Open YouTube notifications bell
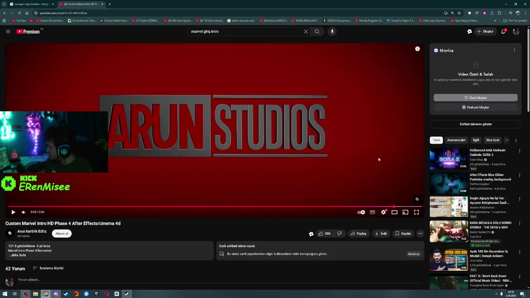The height and width of the screenshot is (298, 530). coord(503,31)
